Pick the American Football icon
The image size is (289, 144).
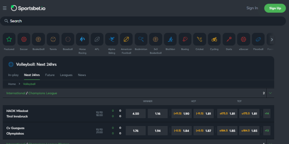[x=126, y=39]
